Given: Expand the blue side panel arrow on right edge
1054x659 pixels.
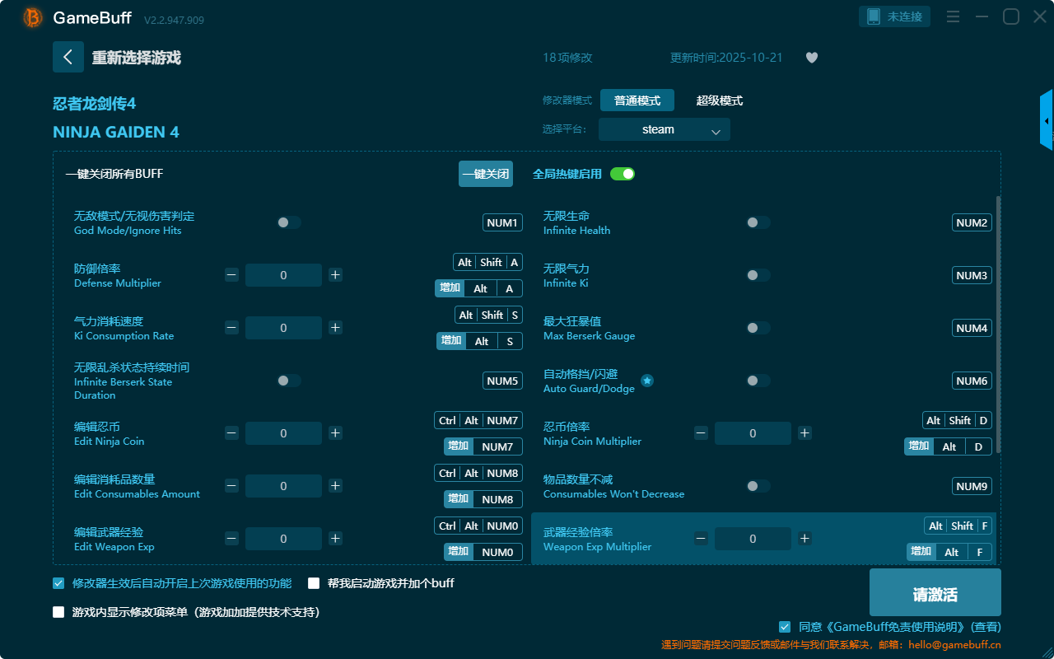Looking at the screenshot, I should click(1047, 121).
